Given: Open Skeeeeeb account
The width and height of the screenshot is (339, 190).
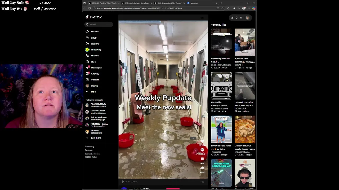Looking at the screenshot, I should pyautogui.click(x=94, y=131).
